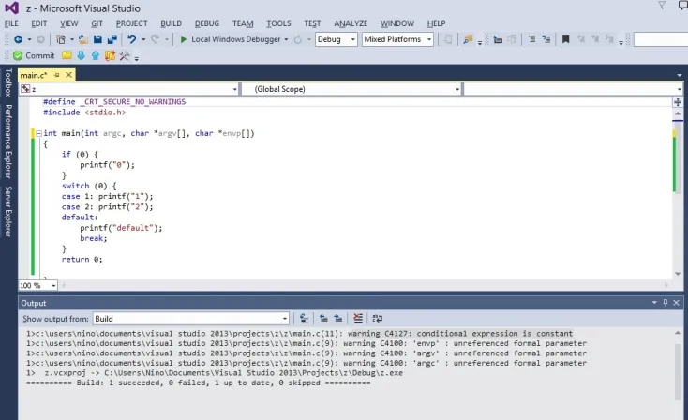688x420 pixels.
Task: Open the Undo history dropdown arrow
Action: point(143,39)
